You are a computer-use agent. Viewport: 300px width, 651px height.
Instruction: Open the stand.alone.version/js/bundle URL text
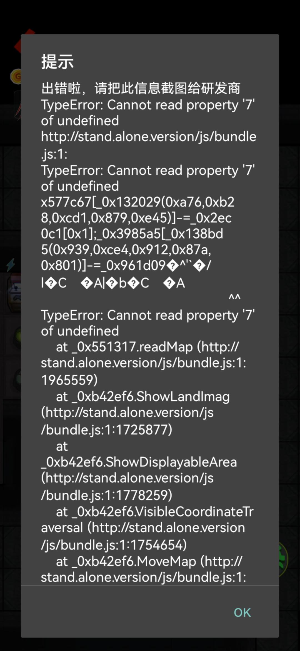tap(149, 145)
